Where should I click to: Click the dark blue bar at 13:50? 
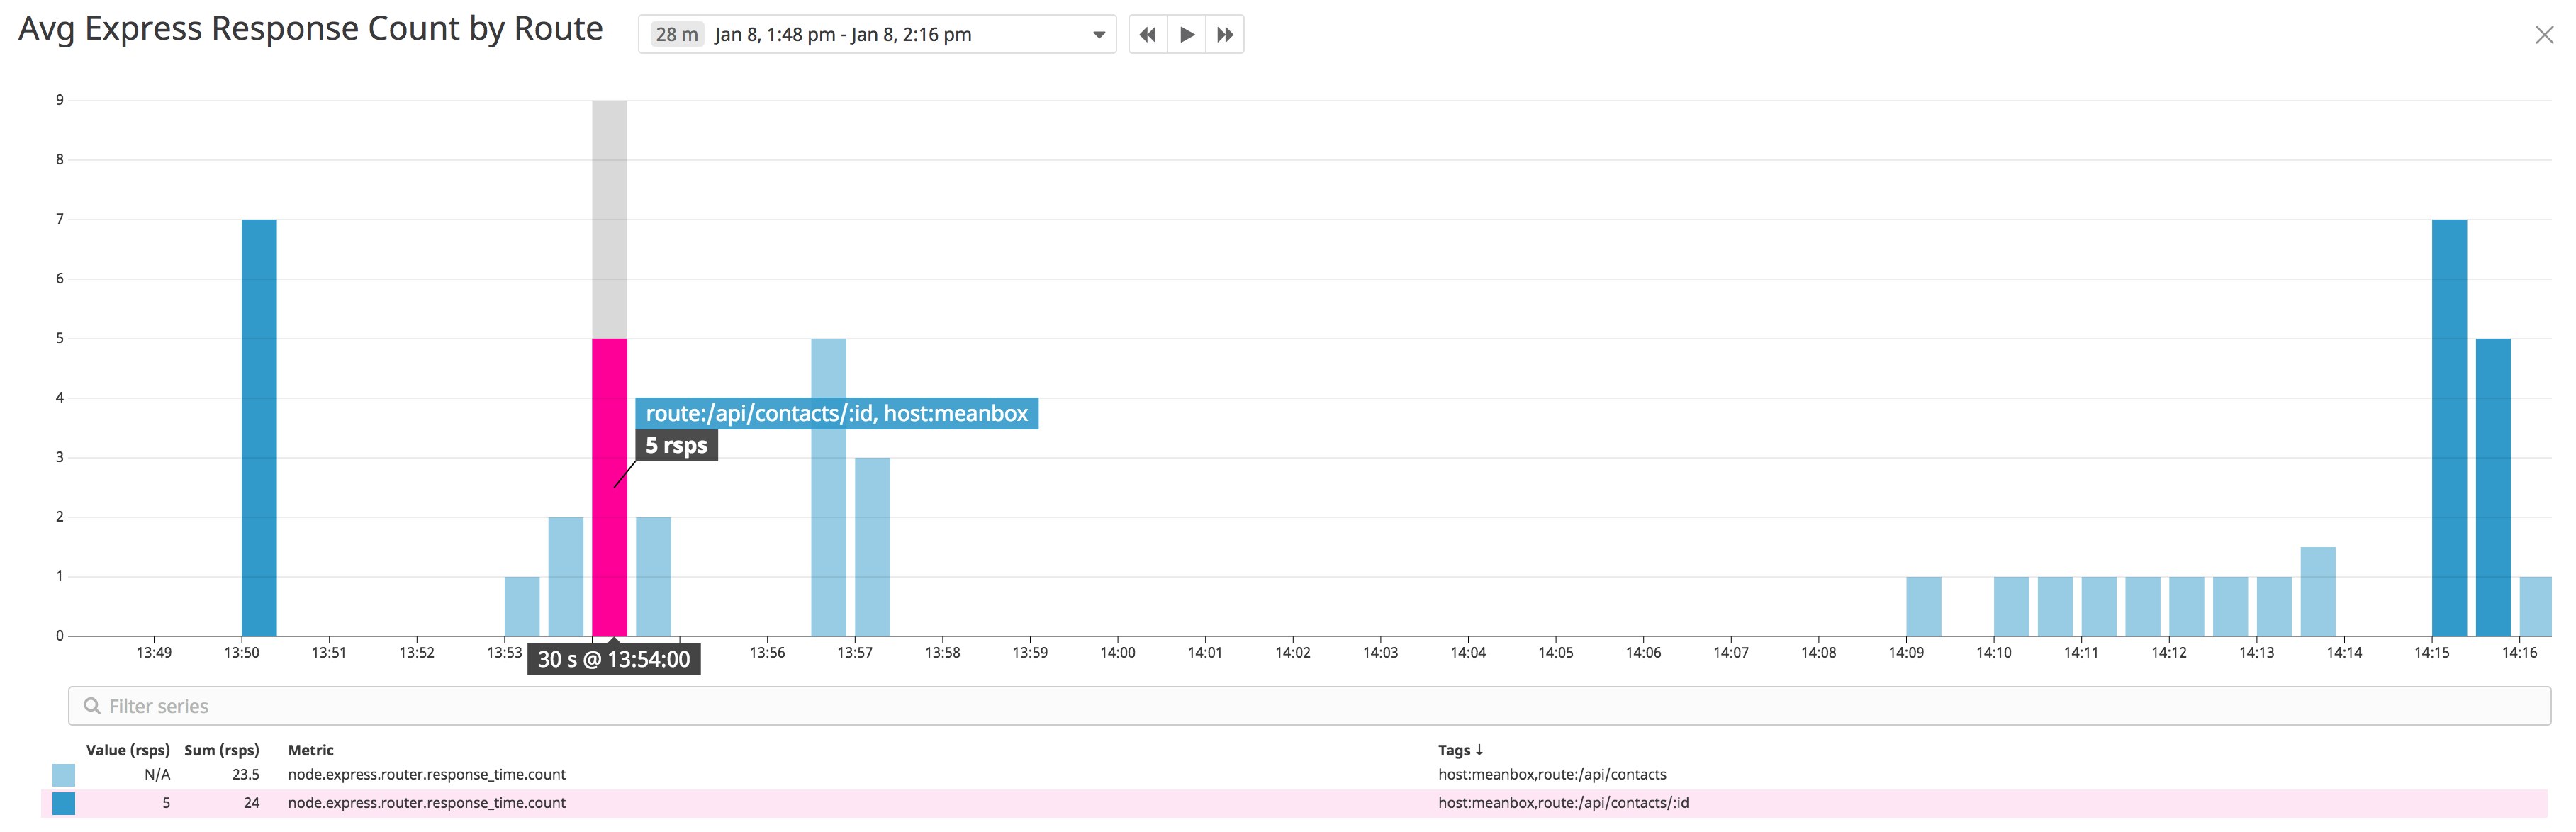tap(259, 428)
